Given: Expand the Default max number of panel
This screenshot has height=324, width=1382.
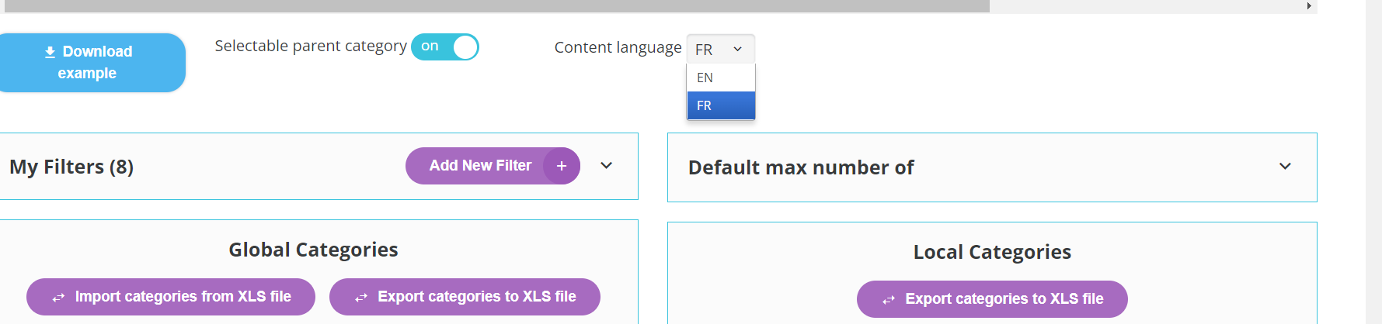Looking at the screenshot, I should coord(1285,167).
